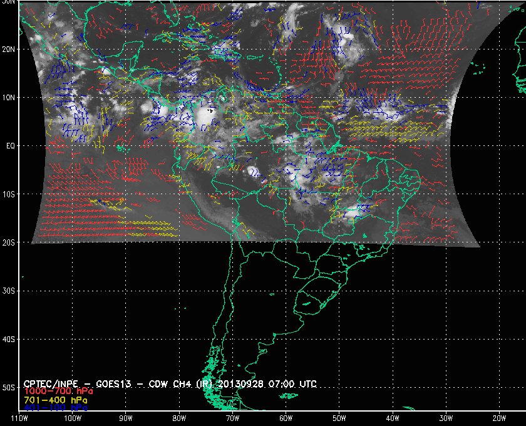Click the red 1000-700 hPa legend entry
The width and height of the screenshot is (526, 426).
(58, 392)
